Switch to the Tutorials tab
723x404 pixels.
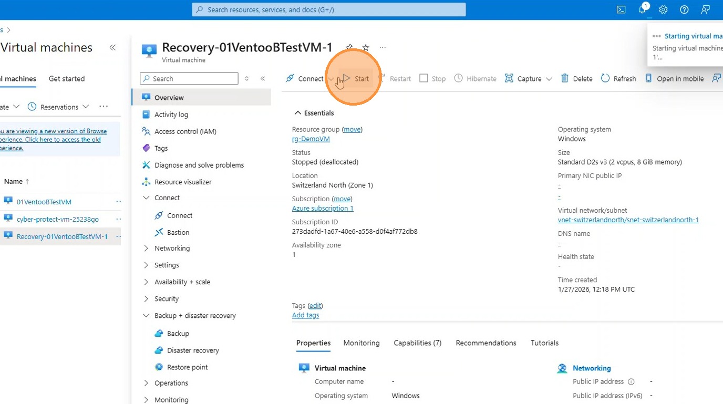pyautogui.click(x=544, y=343)
